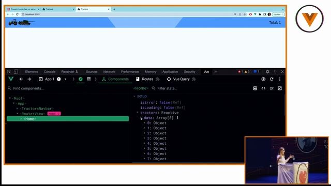331x186 pixels.
Task: Open the Vue Query inspector tab
Action: point(178,79)
